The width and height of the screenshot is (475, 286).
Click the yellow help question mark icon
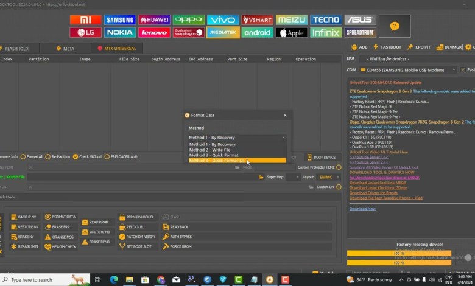[x=394, y=26]
